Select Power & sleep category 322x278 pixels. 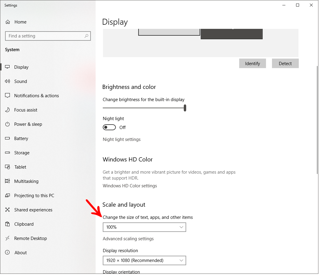point(28,124)
